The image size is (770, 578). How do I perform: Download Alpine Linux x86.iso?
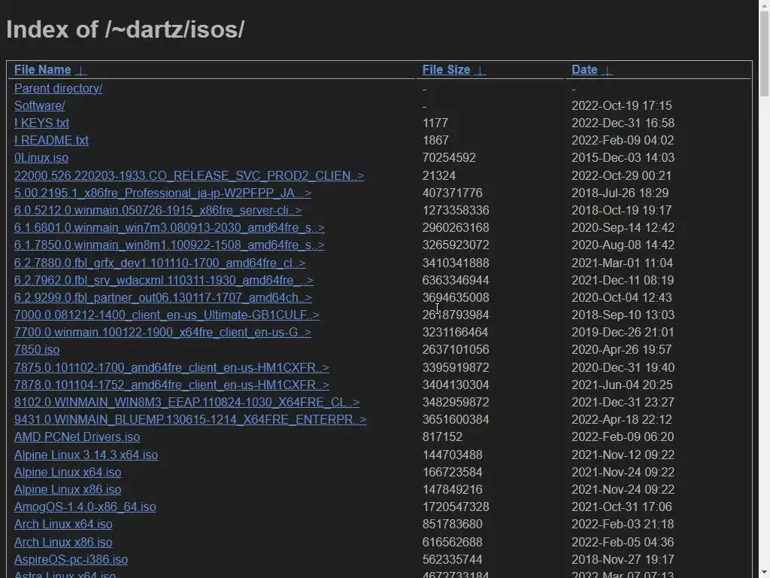point(68,489)
